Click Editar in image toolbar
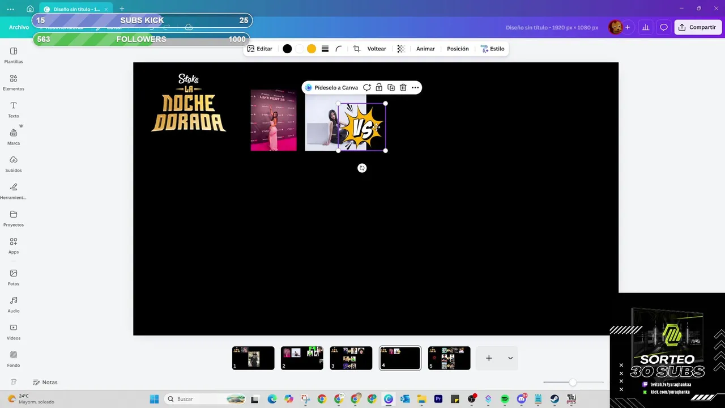 click(259, 49)
